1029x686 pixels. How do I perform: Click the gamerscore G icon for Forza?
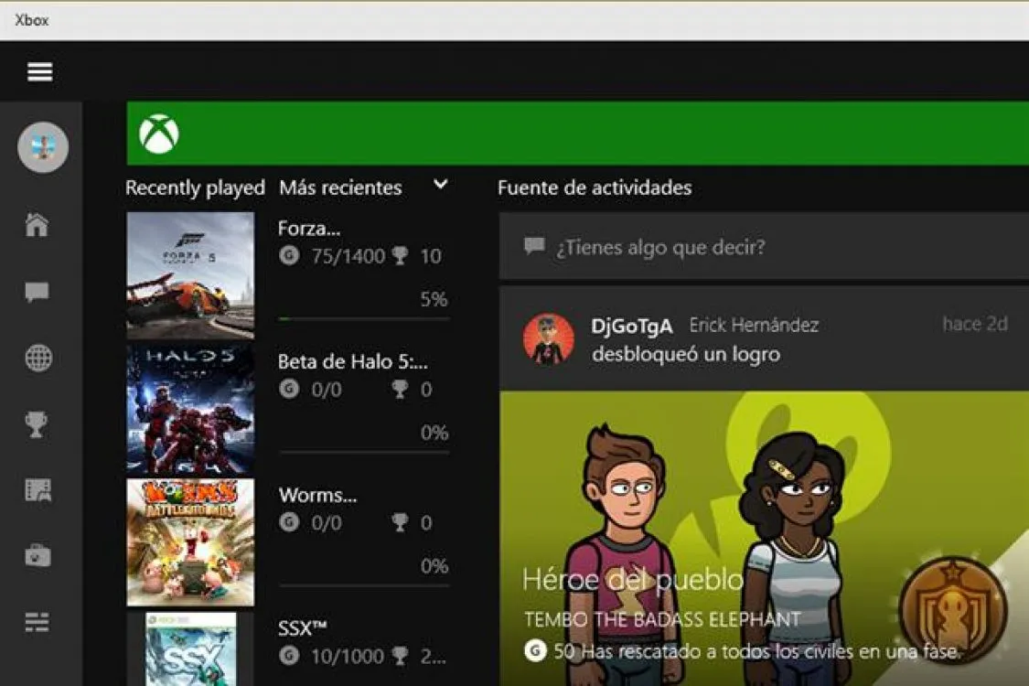click(289, 254)
